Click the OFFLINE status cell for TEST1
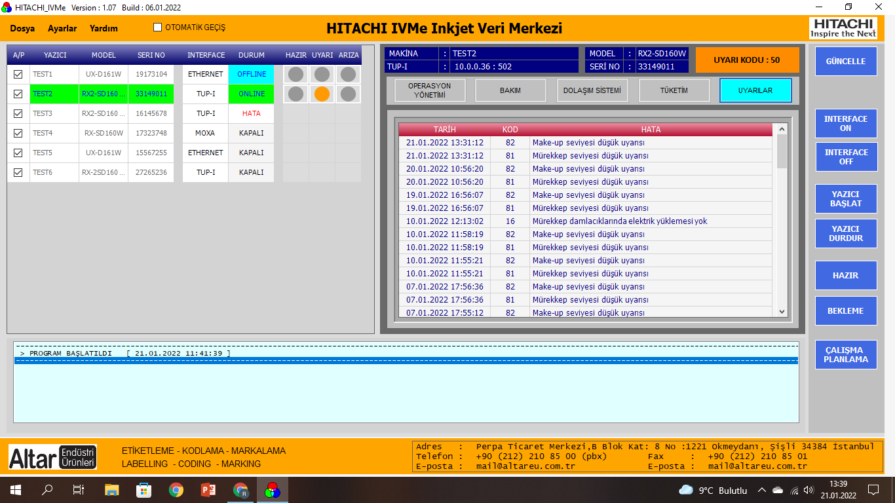The height and width of the screenshot is (503, 895). [252, 74]
